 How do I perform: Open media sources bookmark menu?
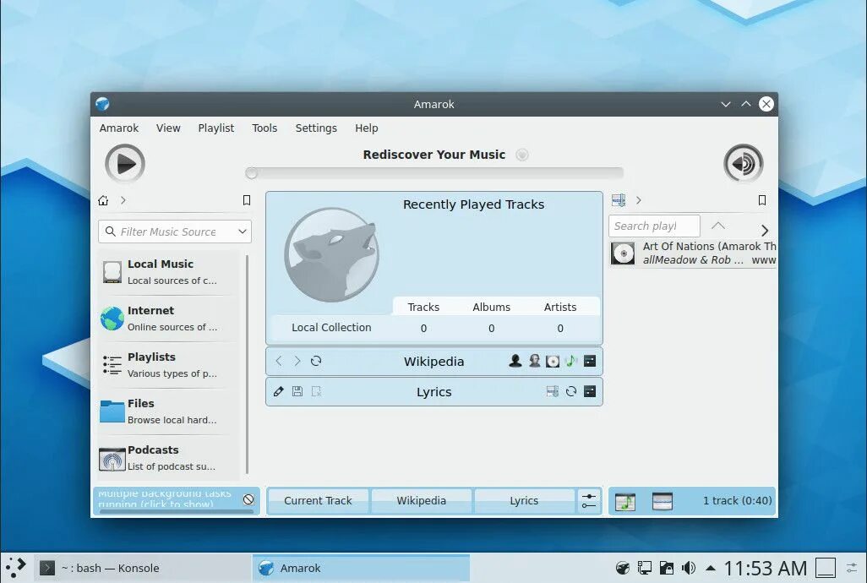247,200
